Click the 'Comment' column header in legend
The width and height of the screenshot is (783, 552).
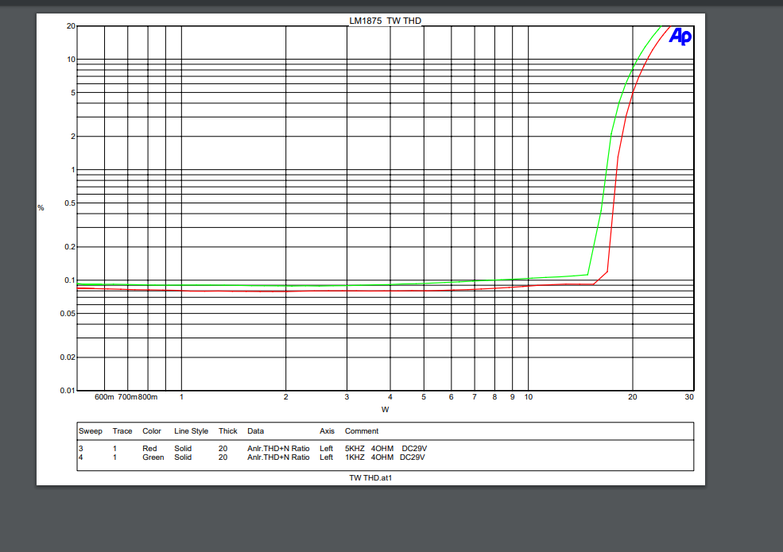click(x=362, y=431)
